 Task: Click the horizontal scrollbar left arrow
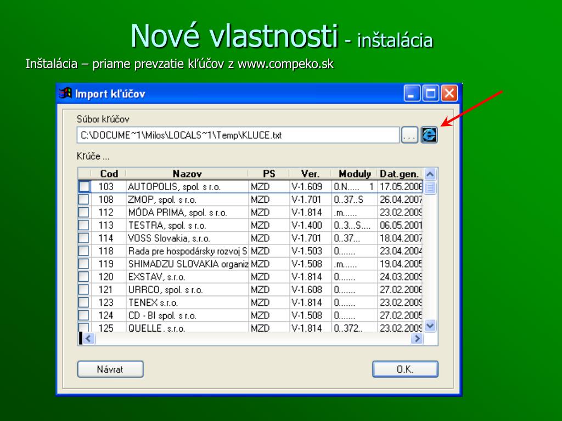click(x=88, y=339)
